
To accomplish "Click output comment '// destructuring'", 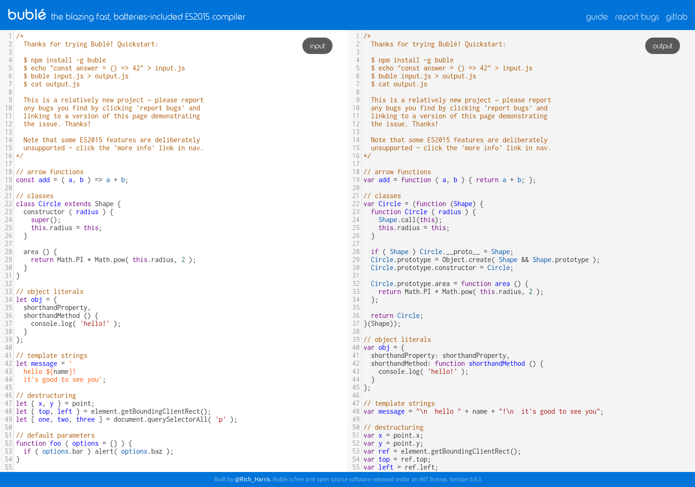I will (394, 427).
